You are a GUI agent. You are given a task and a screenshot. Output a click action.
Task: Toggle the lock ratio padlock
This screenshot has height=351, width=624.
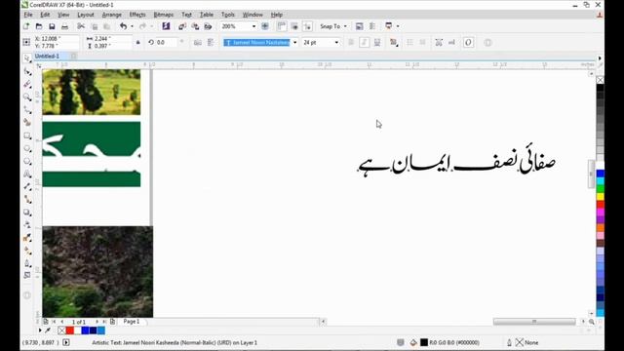coord(138,42)
